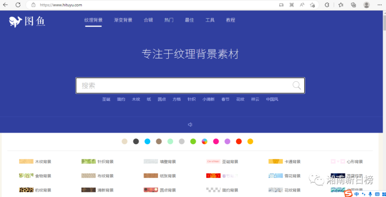Open immersive reader icon in address bar
This screenshot has height=197, width=386.
click(281, 5)
